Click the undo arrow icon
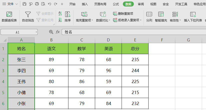 (49, 4)
